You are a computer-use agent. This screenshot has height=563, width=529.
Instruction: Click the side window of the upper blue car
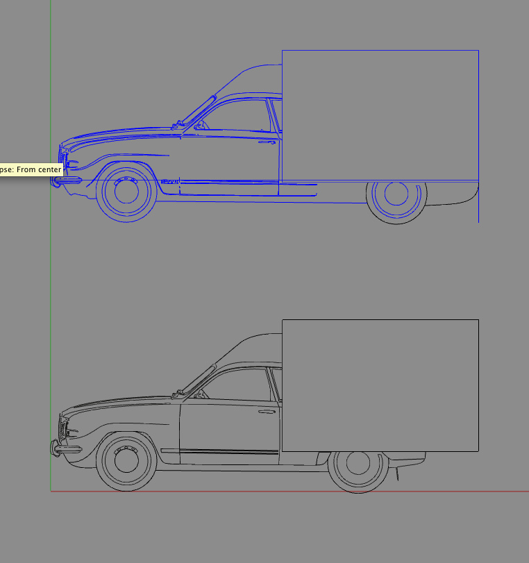pos(237,115)
